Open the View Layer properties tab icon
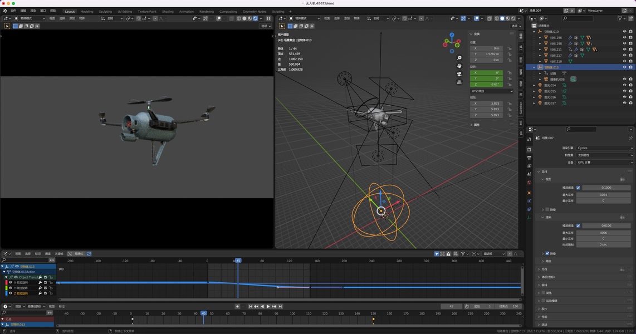Screen dimensions: 636x334 [529, 166]
